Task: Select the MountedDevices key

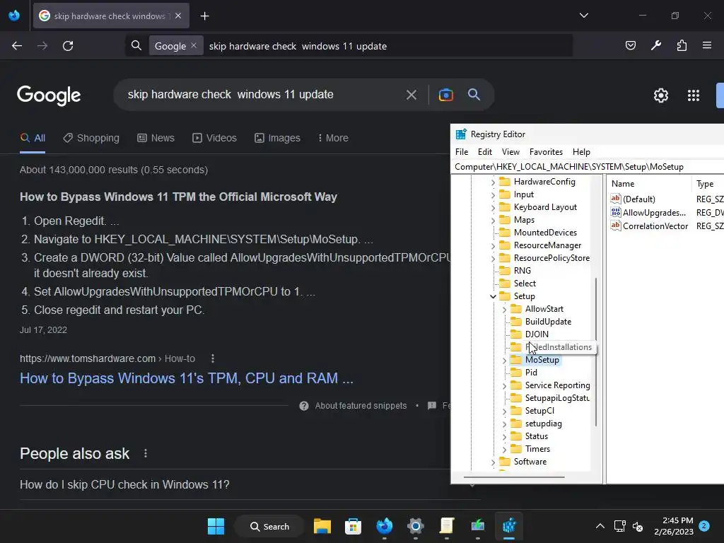Action: pyautogui.click(x=545, y=233)
